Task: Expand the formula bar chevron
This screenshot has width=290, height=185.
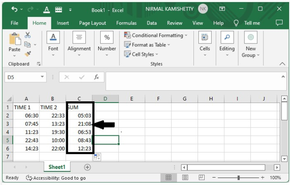Action: (x=283, y=77)
